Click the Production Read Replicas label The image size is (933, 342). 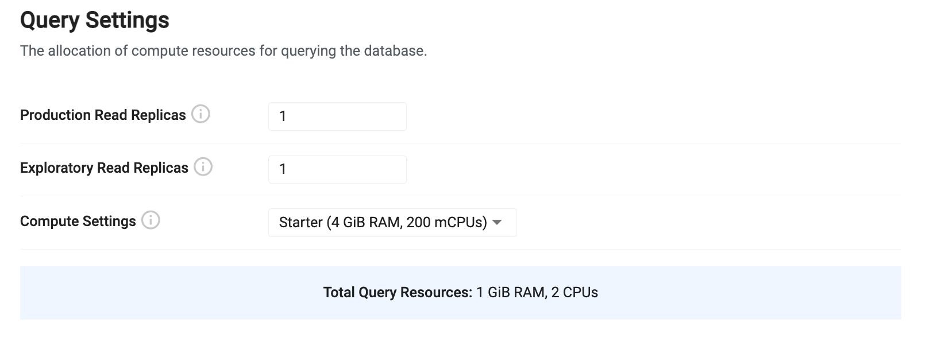point(103,115)
